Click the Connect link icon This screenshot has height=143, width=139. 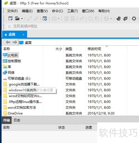pos(29,19)
